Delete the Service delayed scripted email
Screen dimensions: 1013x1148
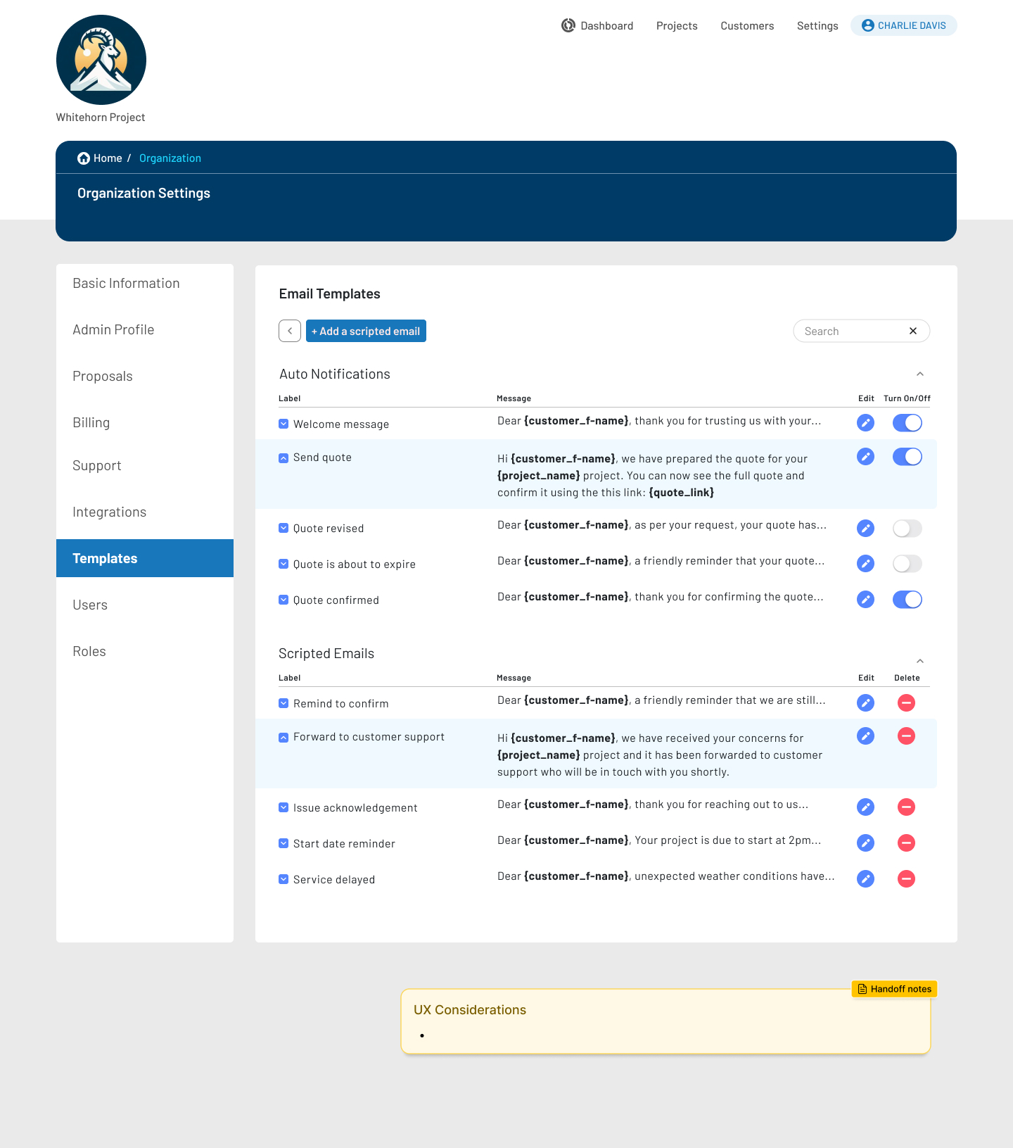coord(906,878)
